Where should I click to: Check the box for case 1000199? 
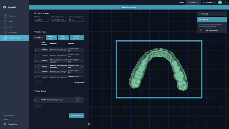click(39, 72)
